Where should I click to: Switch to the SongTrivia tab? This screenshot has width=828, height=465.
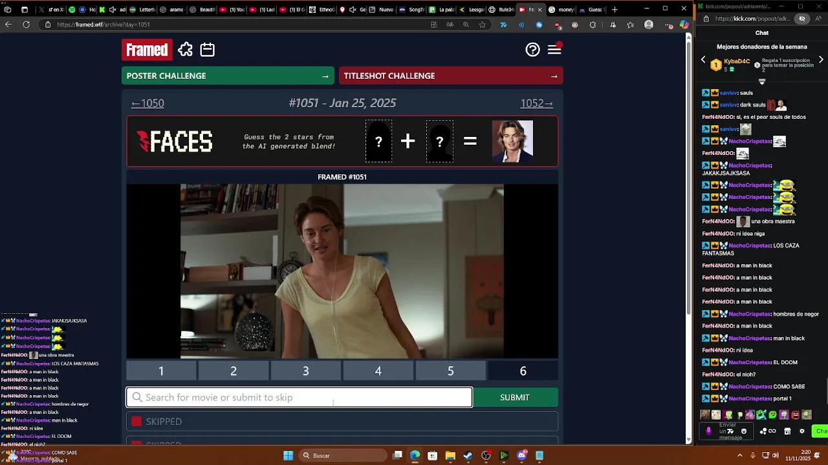(412, 10)
